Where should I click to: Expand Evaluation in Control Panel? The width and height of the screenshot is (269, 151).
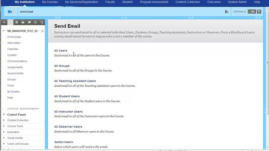click(x=4, y=132)
